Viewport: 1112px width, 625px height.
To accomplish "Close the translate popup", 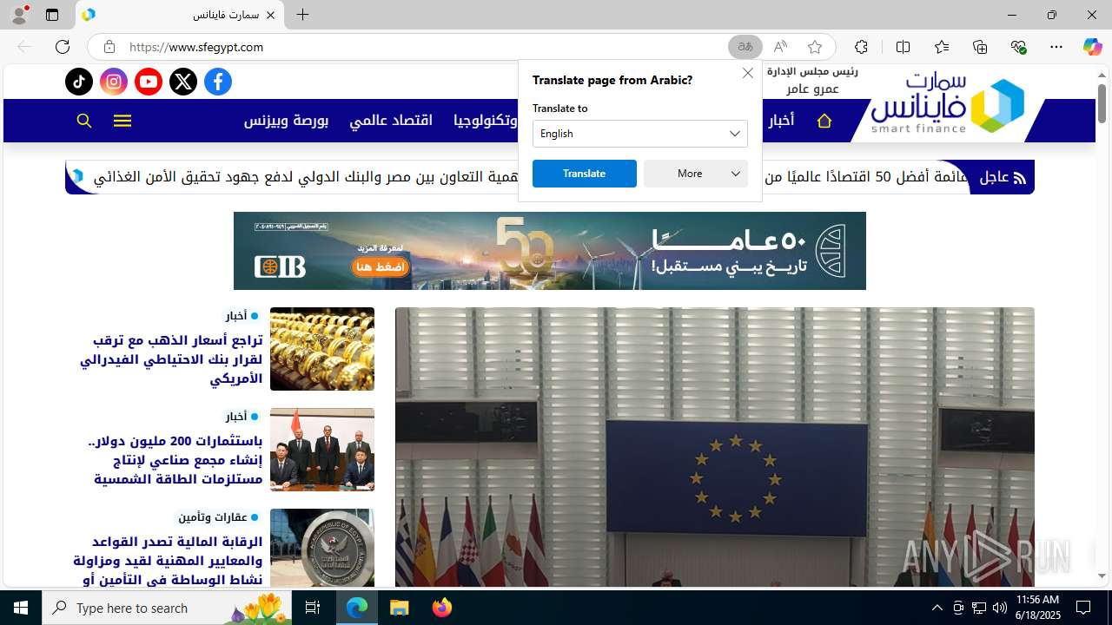I will 748,73.
